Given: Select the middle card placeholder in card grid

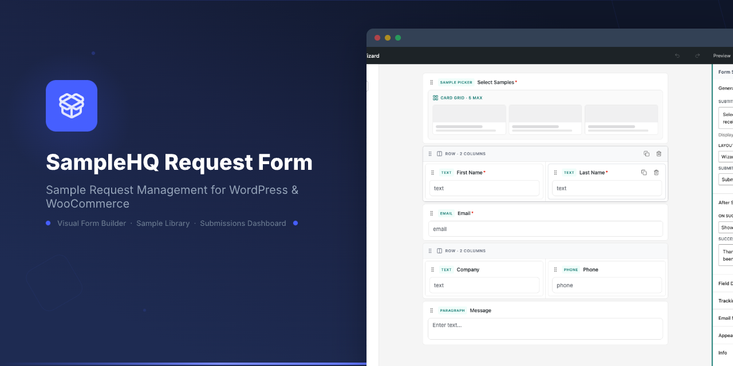Looking at the screenshot, I should coord(545,120).
